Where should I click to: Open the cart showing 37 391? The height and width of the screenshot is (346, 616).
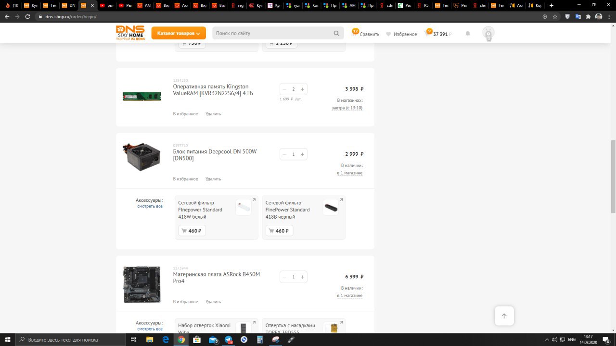pos(438,34)
